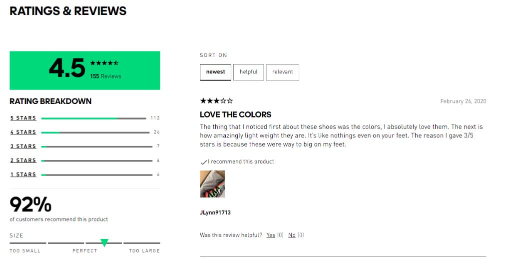
Task: Sort reviews by newest
Action: [x=215, y=72]
